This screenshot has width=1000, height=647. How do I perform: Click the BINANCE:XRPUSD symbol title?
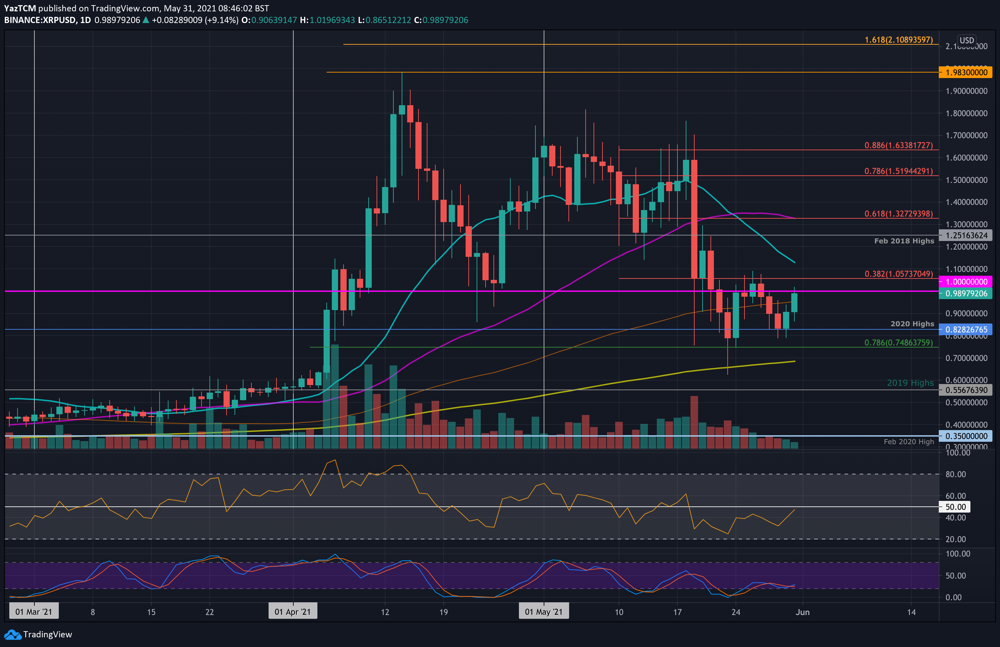point(40,20)
